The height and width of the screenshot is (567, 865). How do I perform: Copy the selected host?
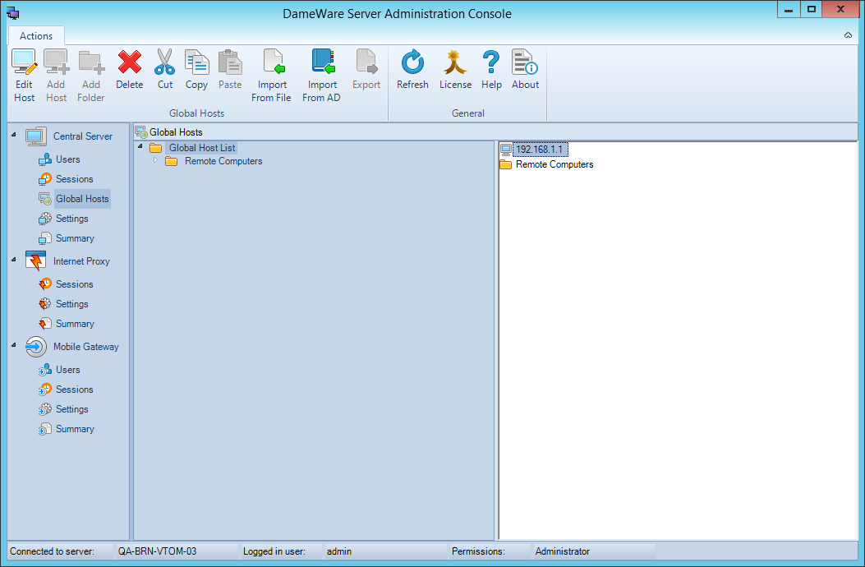coord(196,70)
